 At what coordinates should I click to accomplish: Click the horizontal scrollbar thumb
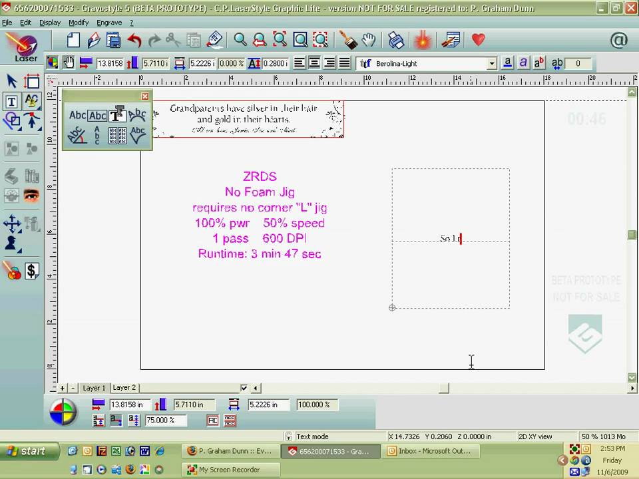click(444, 388)
